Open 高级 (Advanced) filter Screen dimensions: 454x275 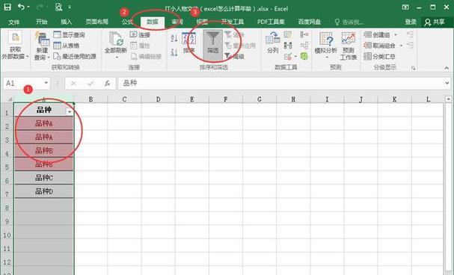(235, 56)
